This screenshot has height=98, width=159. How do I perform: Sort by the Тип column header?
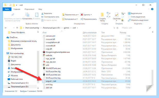(x=103, y=32)
